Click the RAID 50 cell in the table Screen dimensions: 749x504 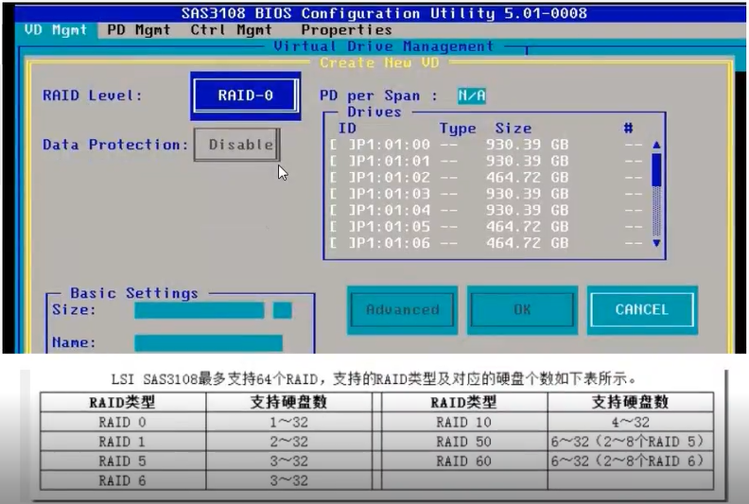(x=463, y=442)
